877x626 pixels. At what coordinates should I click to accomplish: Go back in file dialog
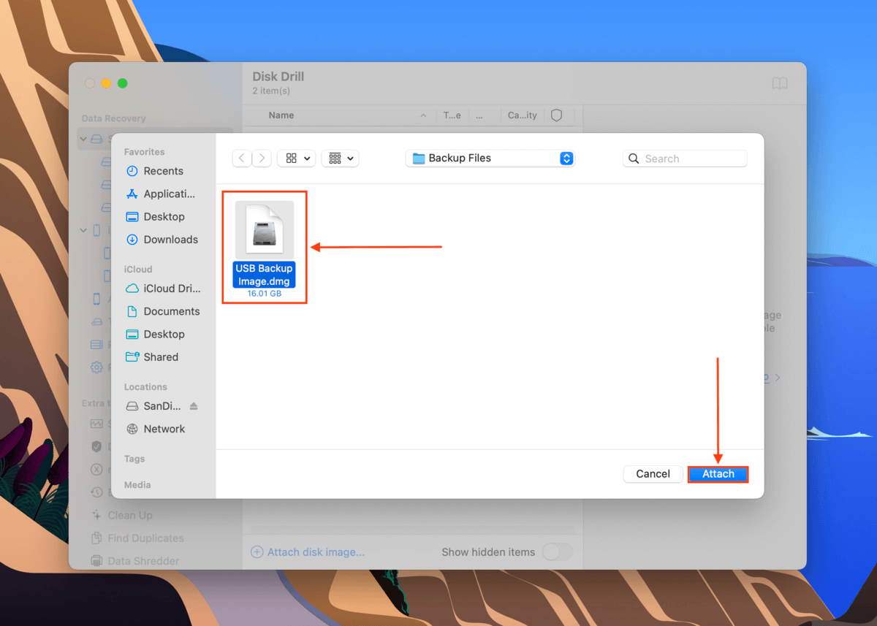coord(242,158)
